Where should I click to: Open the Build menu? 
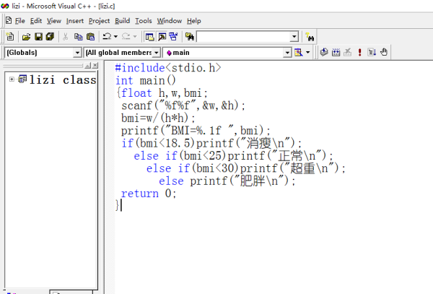(x=123, y=21)
